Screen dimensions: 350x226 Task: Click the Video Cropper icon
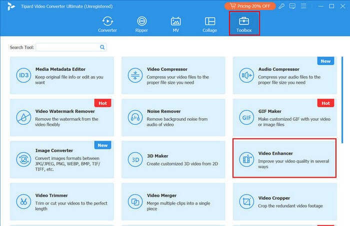(x=246, y=202)
